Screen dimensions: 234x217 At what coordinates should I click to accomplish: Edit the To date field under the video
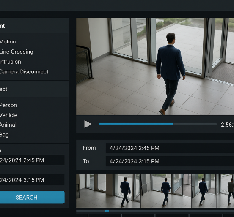pyautogui.click(x=170, y=161)
